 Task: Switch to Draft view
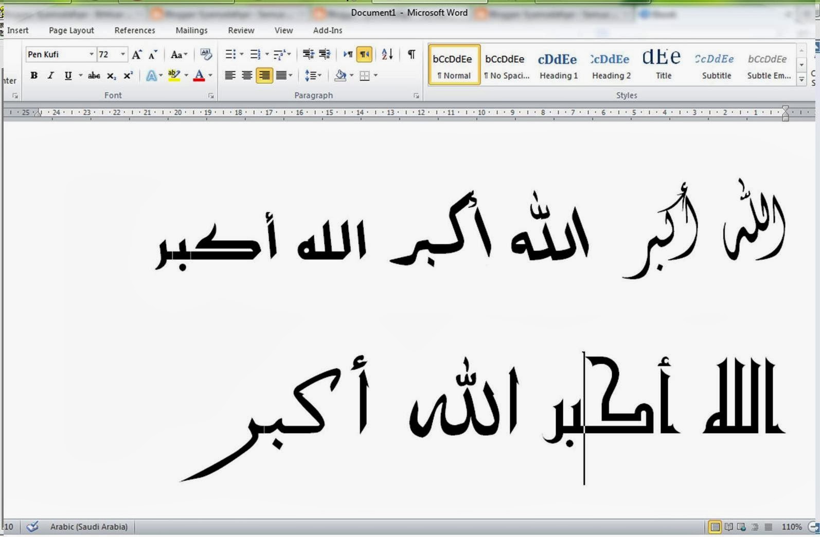coord(769,527)
